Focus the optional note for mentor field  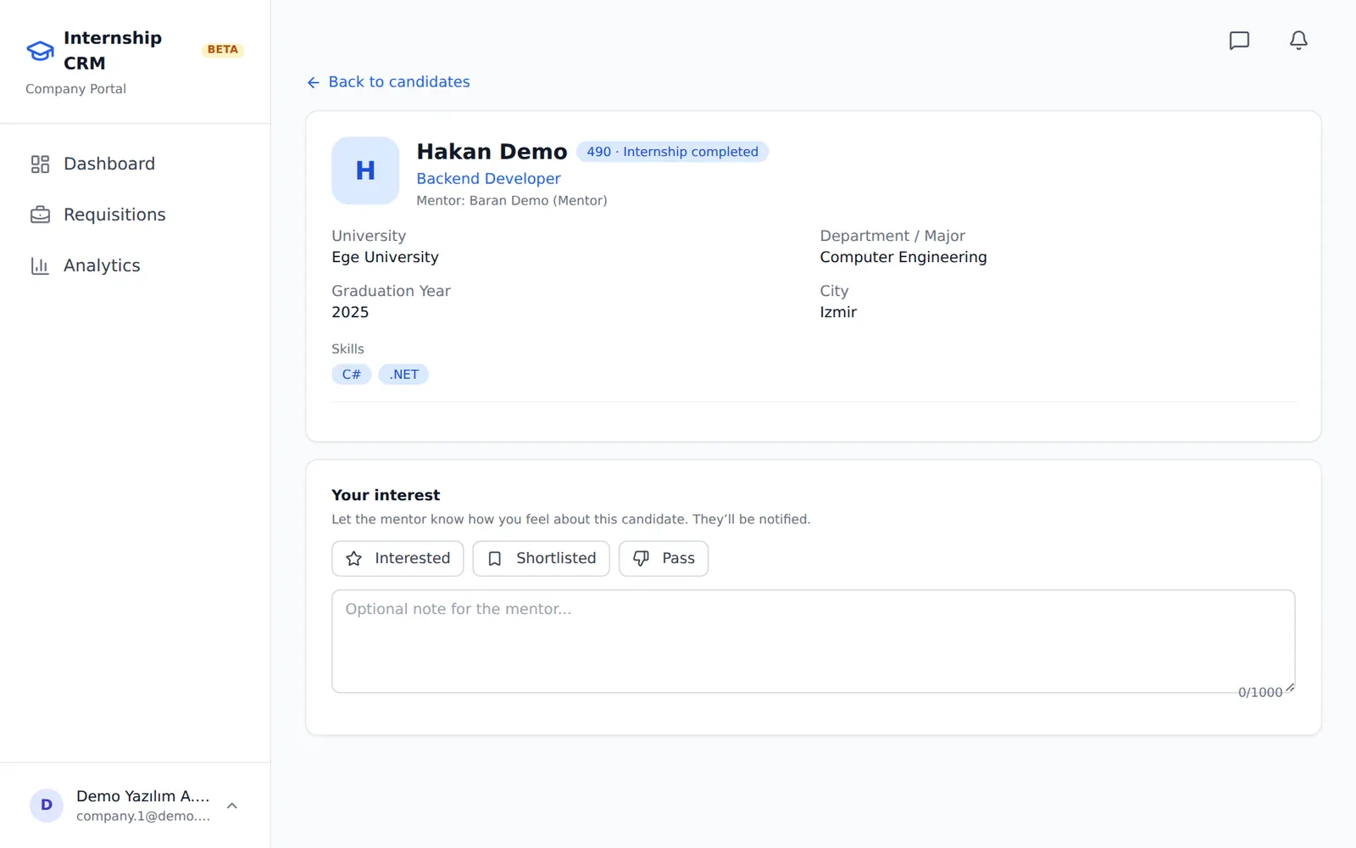[x=814, y=641]
